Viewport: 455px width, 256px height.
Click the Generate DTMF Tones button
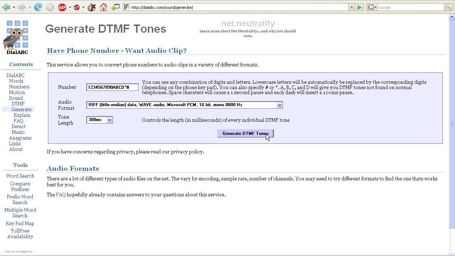pyautogui.click(x=245, y=134)
